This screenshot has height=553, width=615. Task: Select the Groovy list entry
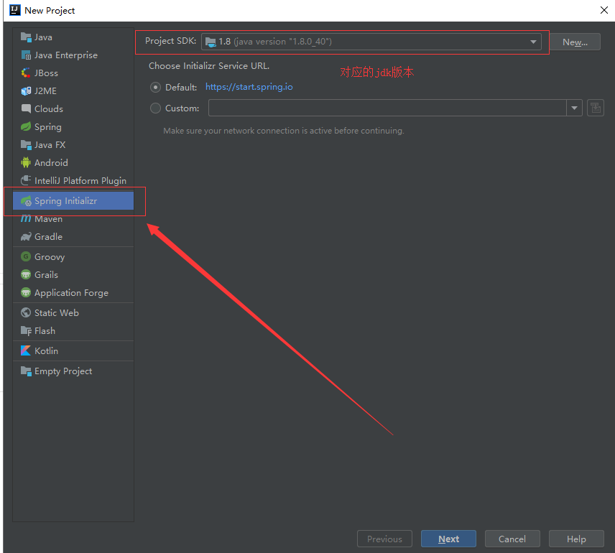tap(73, 257)
